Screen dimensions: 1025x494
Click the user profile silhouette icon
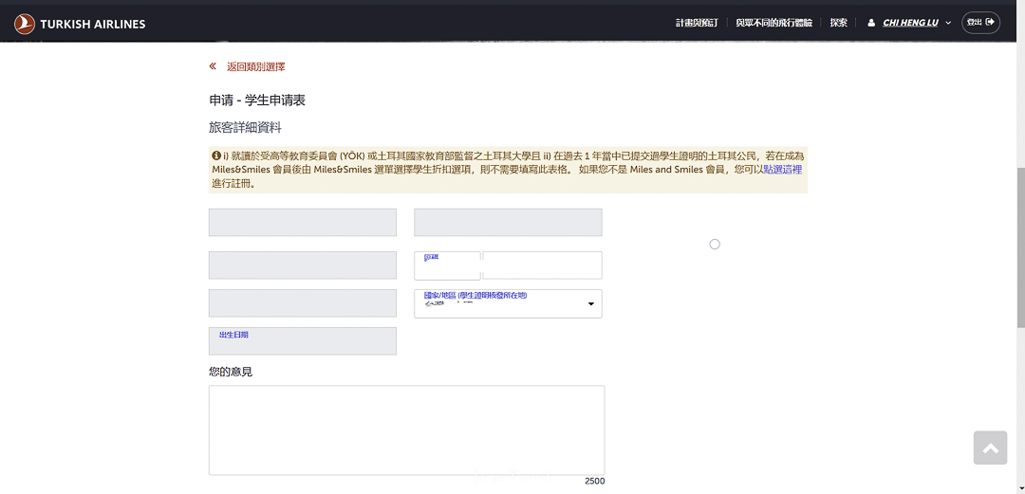871,23
